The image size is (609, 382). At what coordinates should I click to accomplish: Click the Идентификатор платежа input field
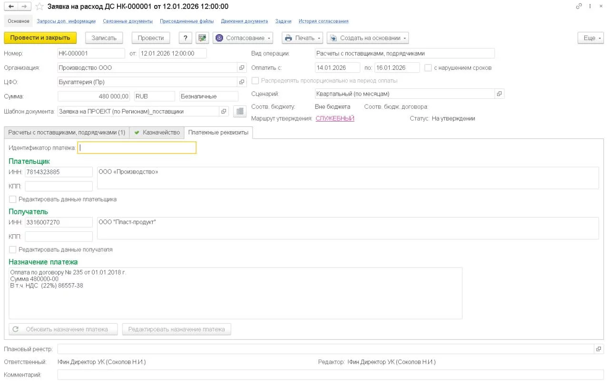click(x=137, y=148)
